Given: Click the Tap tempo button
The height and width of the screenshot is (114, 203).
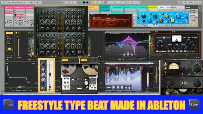Looking at the screenshot, I should point(9,3).
